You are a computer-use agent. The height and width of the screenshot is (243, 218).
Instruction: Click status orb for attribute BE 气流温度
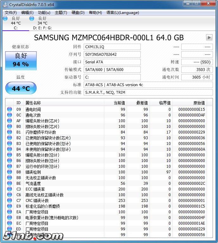(x=10, y=184)
